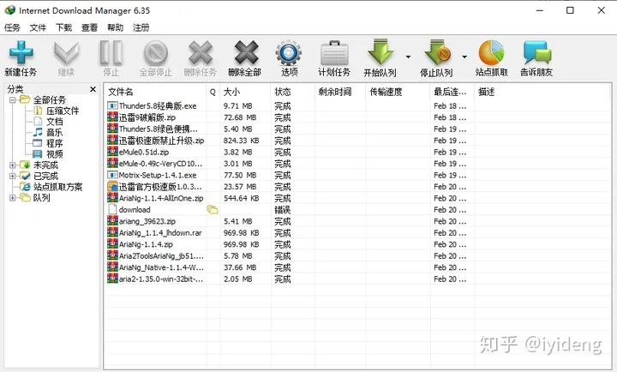The height and width of the screenshot is (372, 617).
Task: Expand the 已完成 tree node
Action: coord(13,176)
